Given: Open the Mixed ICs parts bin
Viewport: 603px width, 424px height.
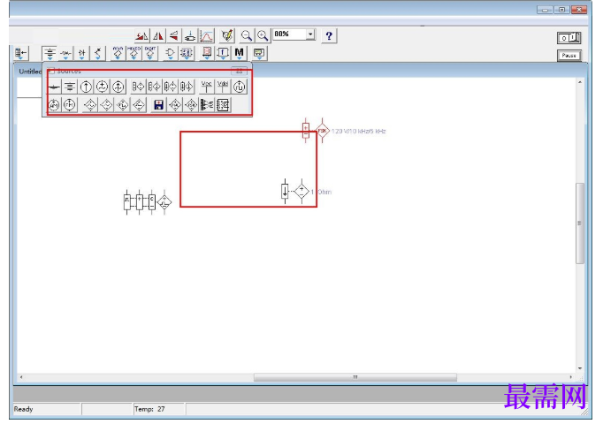Looking at the screenshot, I should click(134, 53).
